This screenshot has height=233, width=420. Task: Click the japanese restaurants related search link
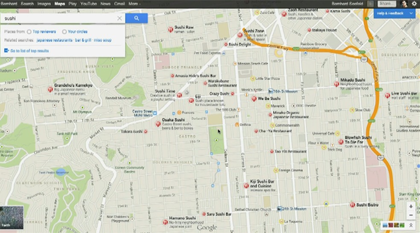[x=55, y=40]
